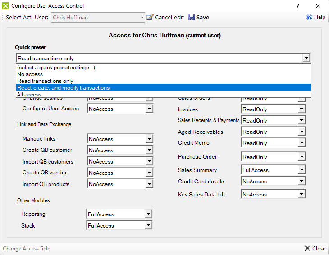Open Import QB products access dropdown
This screenshot has height=255, width=329.
(x=149, y=184)
